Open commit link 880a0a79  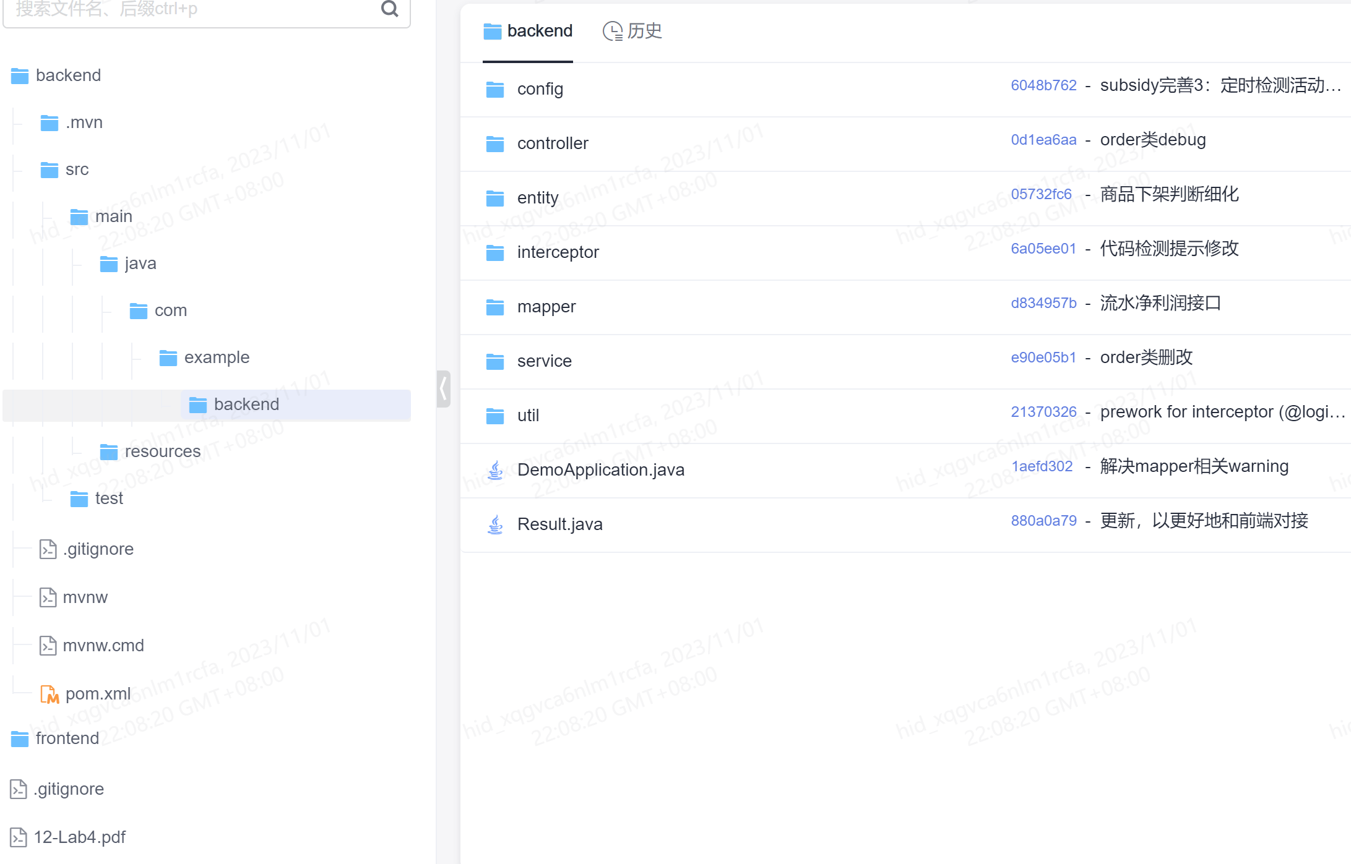[1043, 521]
